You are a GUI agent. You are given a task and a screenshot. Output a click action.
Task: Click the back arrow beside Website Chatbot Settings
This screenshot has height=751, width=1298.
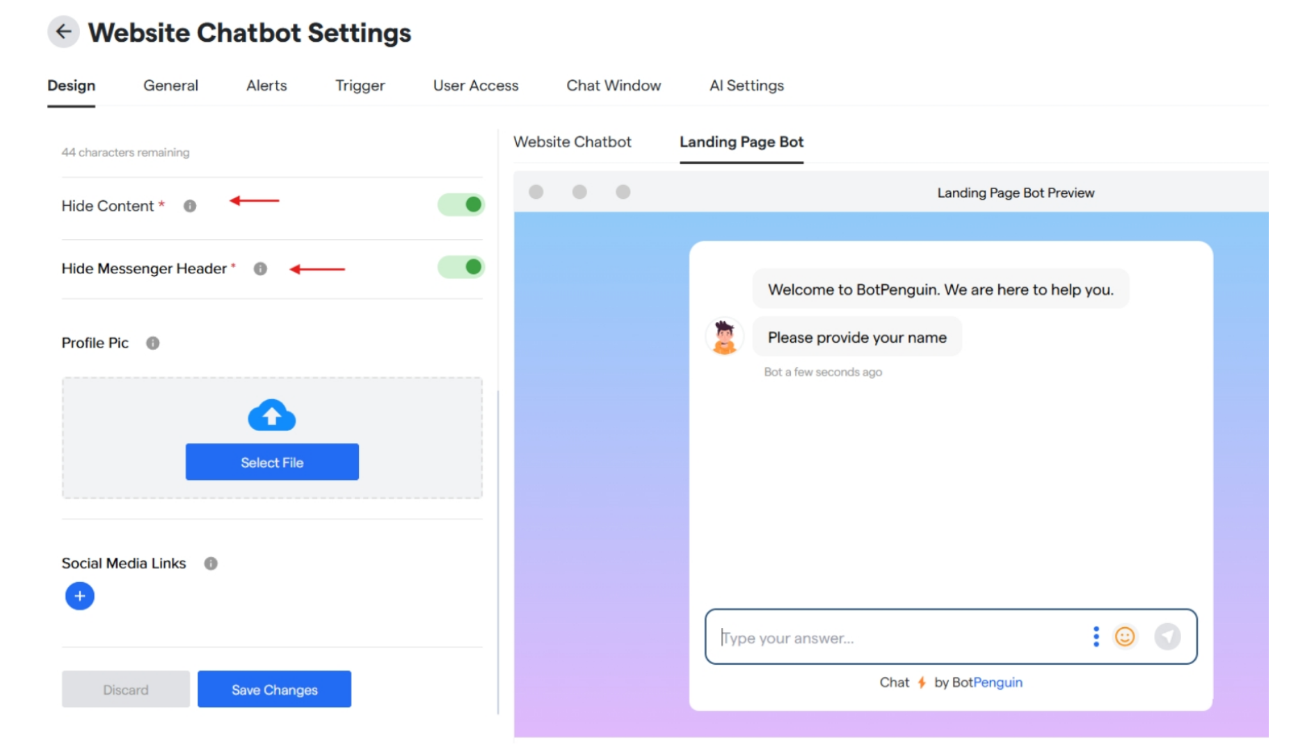click(x=63, y=31)
